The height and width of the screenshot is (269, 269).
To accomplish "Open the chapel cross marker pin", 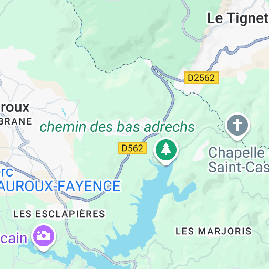I will click(x=237, y=126).
